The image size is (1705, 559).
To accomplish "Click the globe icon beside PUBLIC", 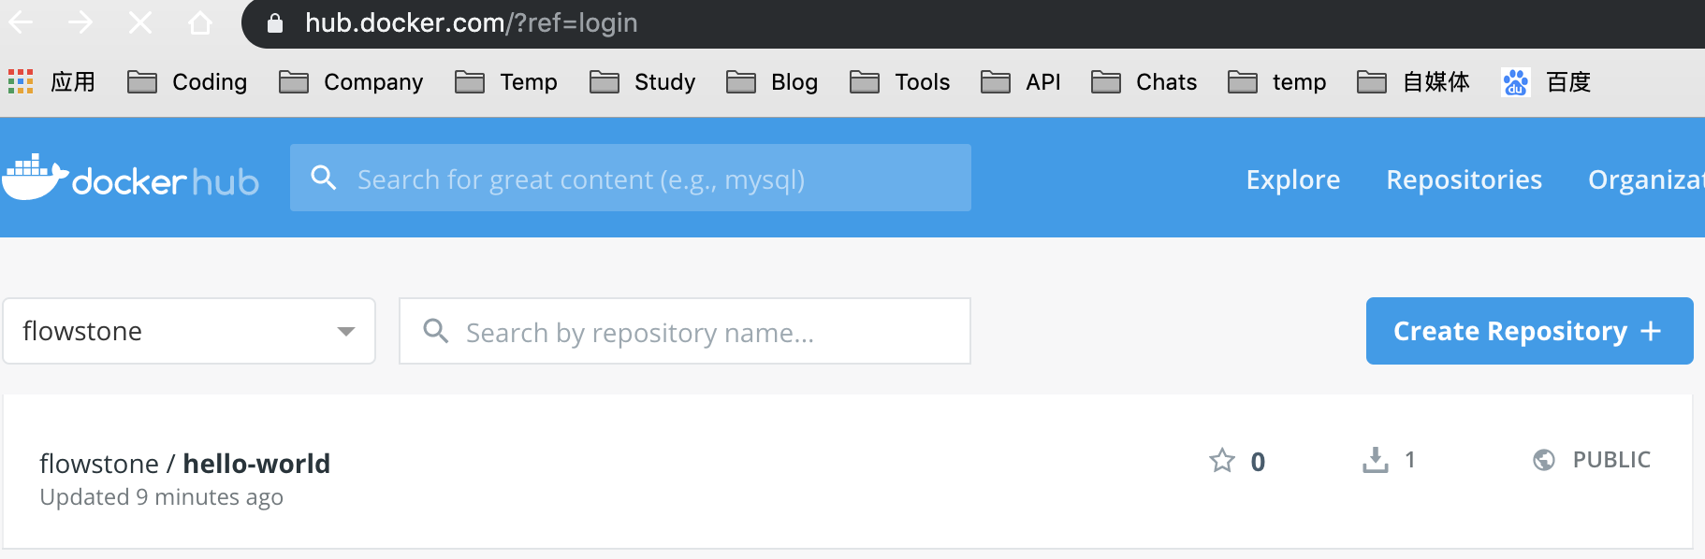I will pos(1544,460).
